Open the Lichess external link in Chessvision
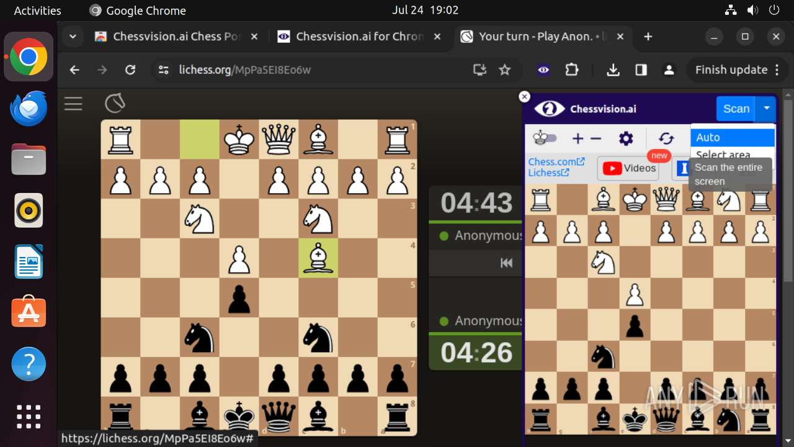Image resolution: width=794 pixels, height=447 pixels. click(x=548, y=173)
